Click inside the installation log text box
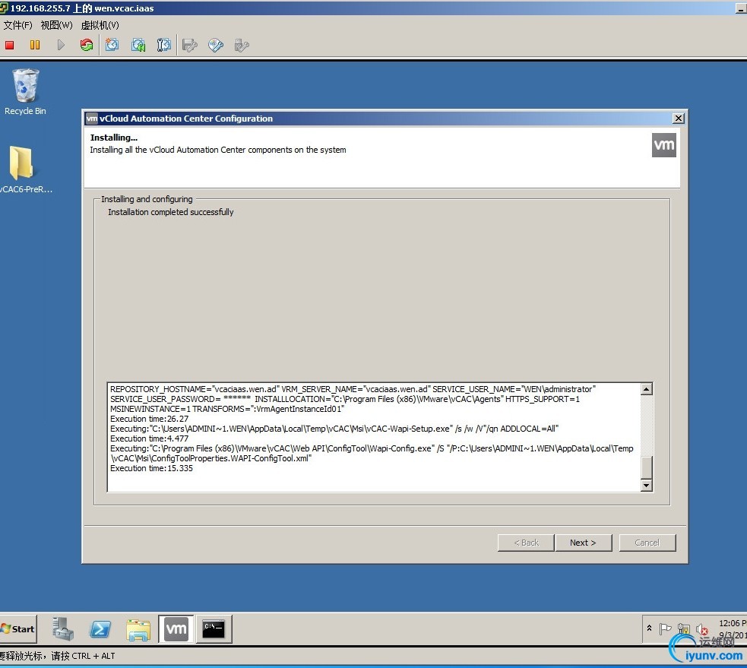This screenshot has width=747, height=668. [x=374, y=437]
